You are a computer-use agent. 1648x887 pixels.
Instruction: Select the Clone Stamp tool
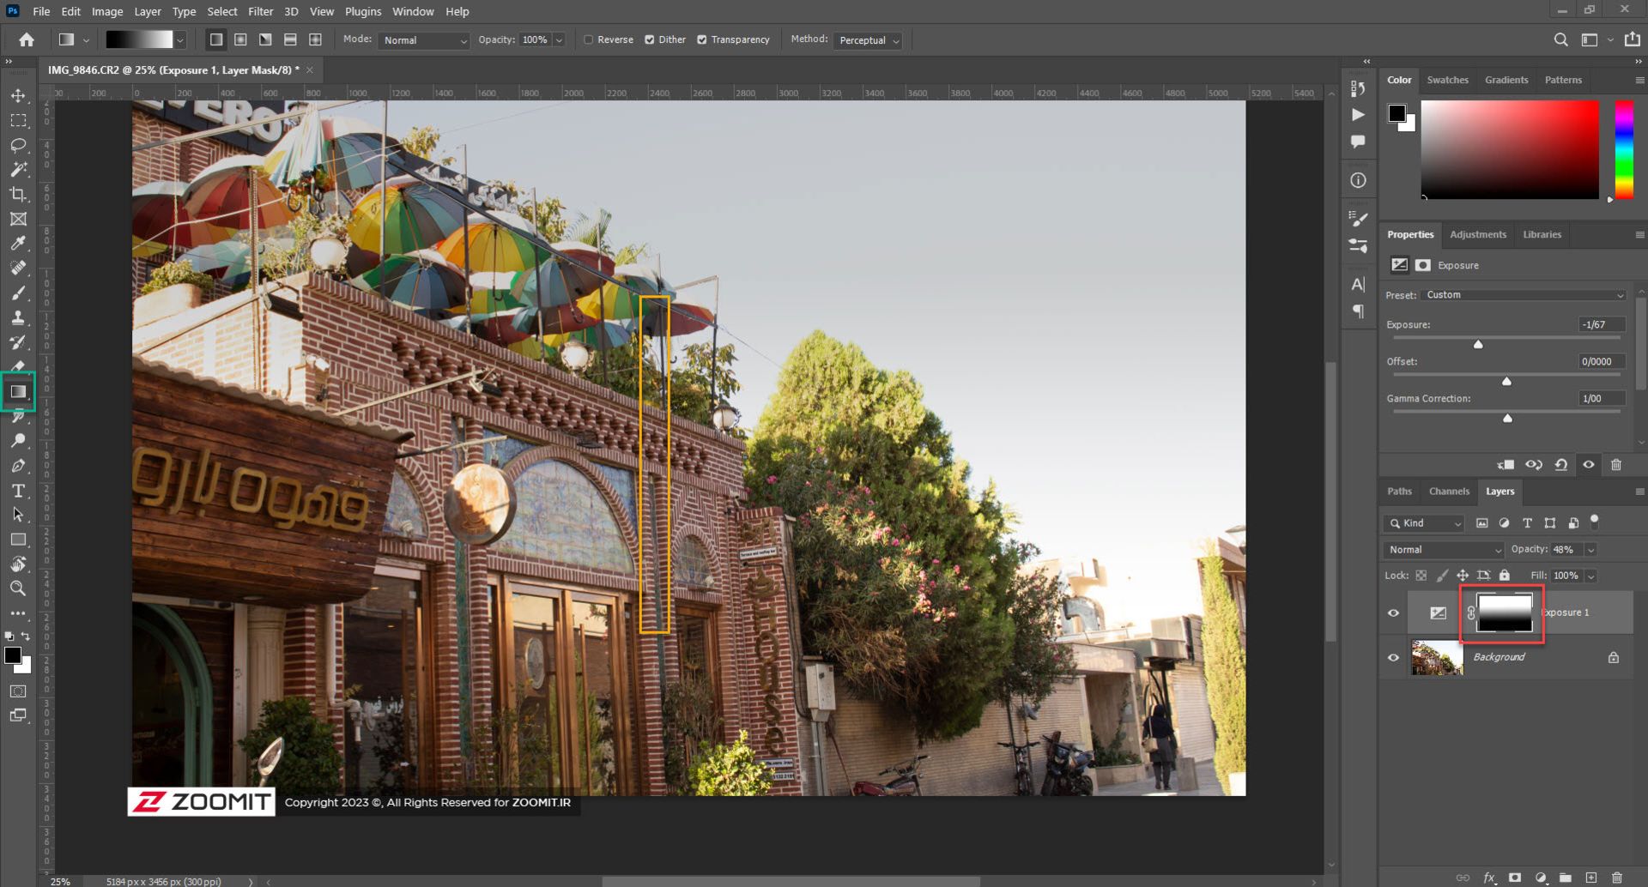[18, 318]
